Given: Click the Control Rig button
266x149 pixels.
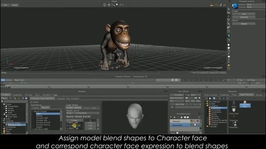Looking at the screenshot, I should (244, 17).
